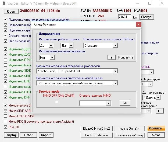Toggle Подсветка стрелок в режиме теста checkbox
Viewport: 168px width, 142px height.
(x=5, y=20)
